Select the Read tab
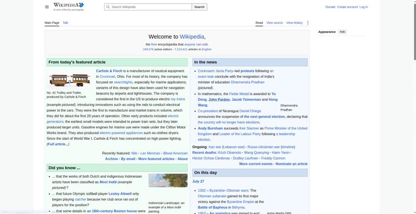 [259, 23]
